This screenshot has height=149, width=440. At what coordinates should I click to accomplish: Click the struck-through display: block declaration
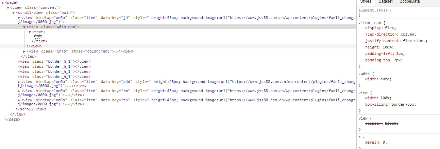coord(382,123)
